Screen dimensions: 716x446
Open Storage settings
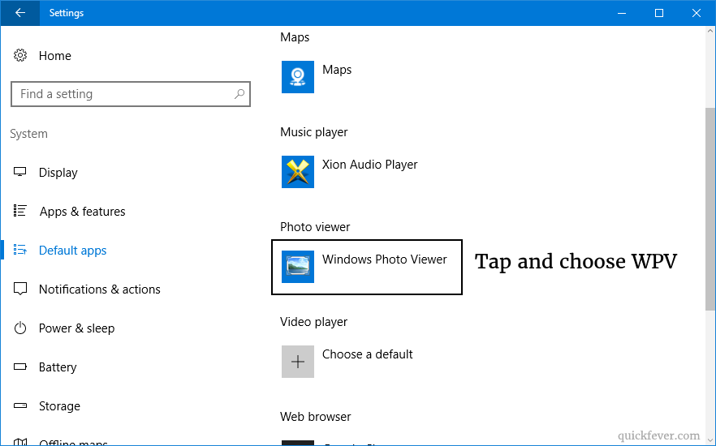click(59, 406)
